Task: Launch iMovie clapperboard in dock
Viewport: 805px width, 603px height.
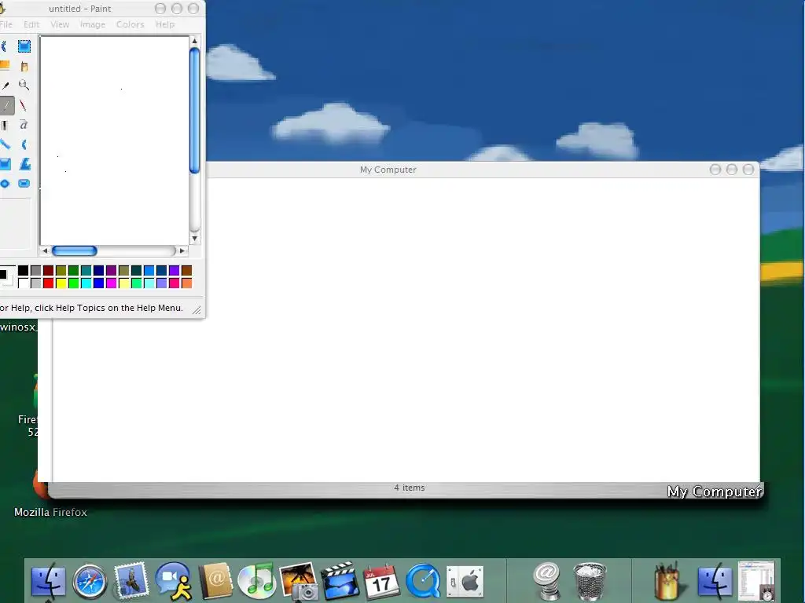Action: (x=340, y=581)
